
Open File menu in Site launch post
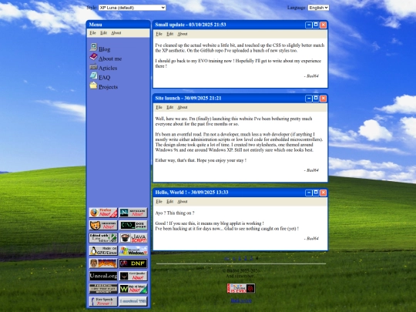(x=159, y=107)
